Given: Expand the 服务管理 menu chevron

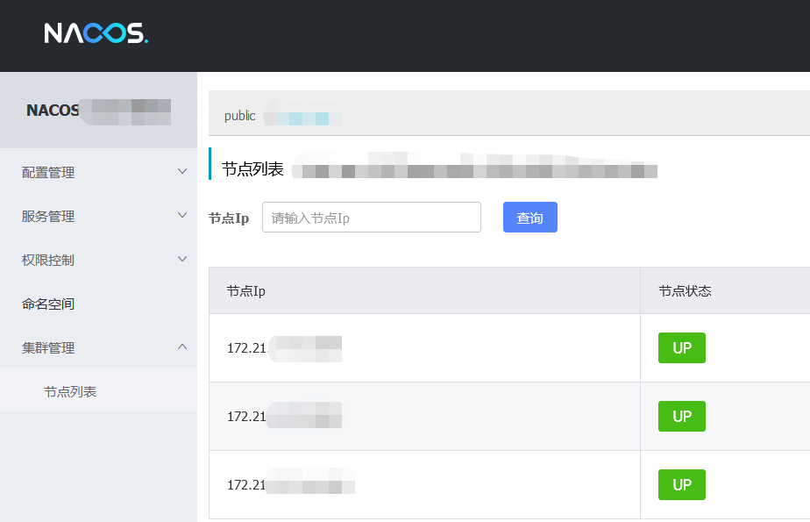Looking at the screenshot, I should click(x=182, y=216).
